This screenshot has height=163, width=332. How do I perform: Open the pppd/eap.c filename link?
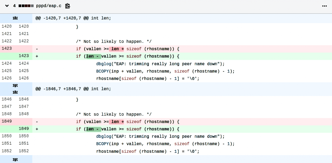pyautogui.click(x=49, y=6)
